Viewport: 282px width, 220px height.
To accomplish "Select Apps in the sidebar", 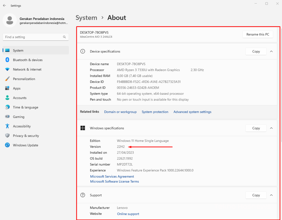I will 36,88.
